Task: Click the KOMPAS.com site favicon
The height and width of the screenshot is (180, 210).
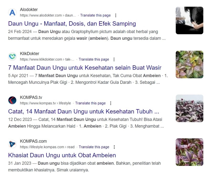Action: point(12,144)
